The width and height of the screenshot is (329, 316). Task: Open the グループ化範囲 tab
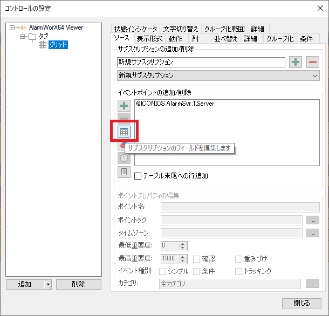pyautogui.click(x=224, y=29)
